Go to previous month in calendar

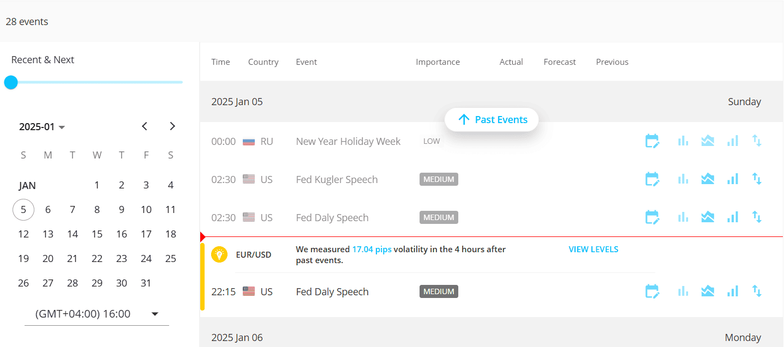[145, 126]
